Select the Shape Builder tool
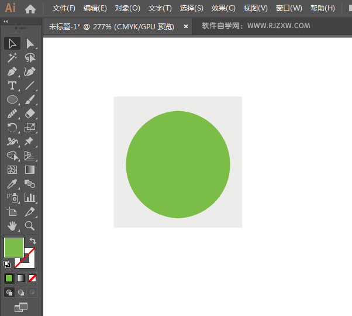 tap(12, 156)
